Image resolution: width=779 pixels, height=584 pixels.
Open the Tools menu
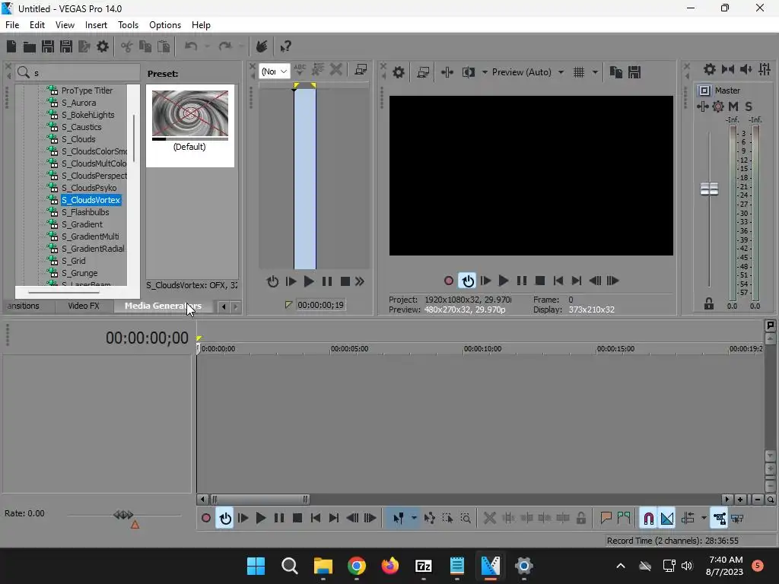click(128, 25)
